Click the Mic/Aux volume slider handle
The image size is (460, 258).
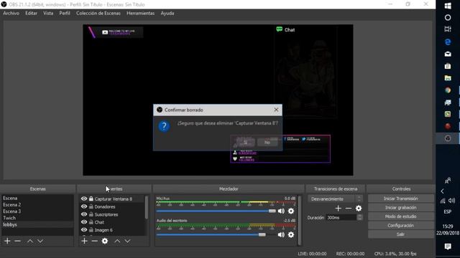(x=272, y=211)
